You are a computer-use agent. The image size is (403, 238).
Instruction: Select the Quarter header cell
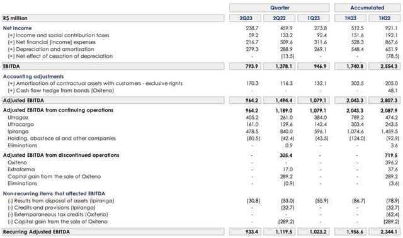(x=280, y=8)
